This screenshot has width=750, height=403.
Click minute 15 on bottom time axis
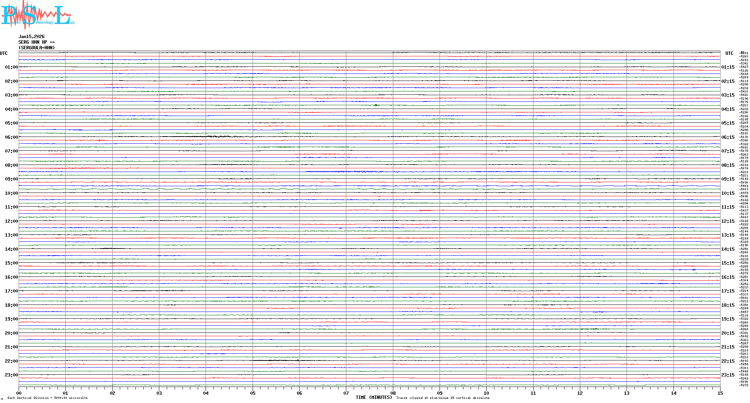point(720,393)
